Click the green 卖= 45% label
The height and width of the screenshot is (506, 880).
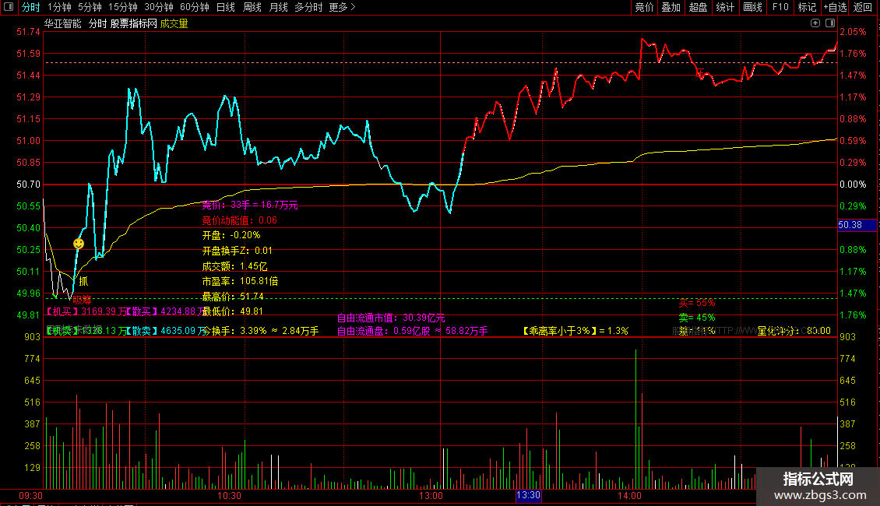click(x=696, y=318)
